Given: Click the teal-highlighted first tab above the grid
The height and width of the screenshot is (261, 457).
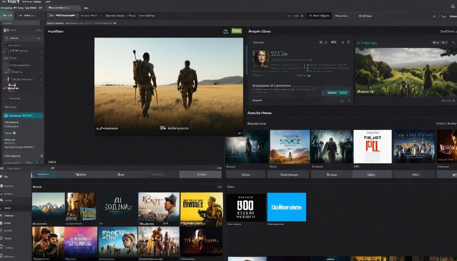Looking at the screenshot, I should tap(44, 174).
